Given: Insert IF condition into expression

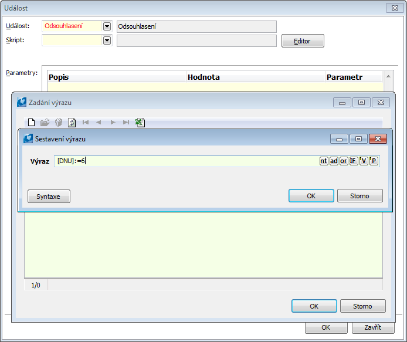Looking at the screenshot, I should 354,161.
